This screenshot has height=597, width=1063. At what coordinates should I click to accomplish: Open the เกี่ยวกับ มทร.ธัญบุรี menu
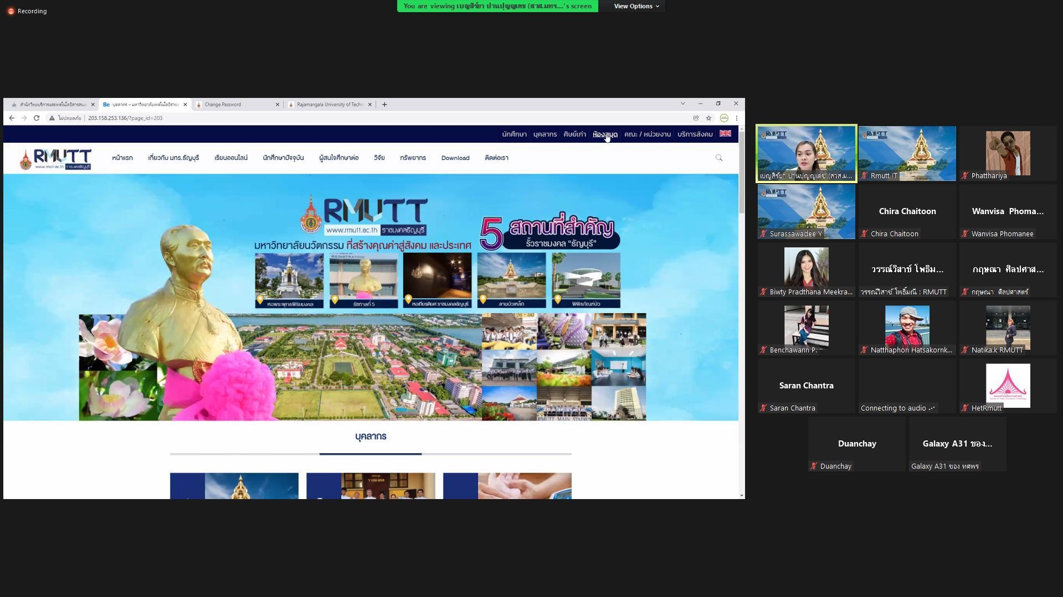173,158
